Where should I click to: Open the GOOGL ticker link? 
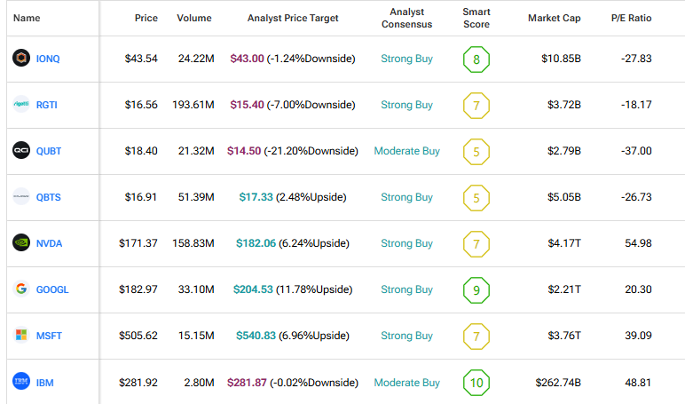pyautogui.click(x=52, y=289)
